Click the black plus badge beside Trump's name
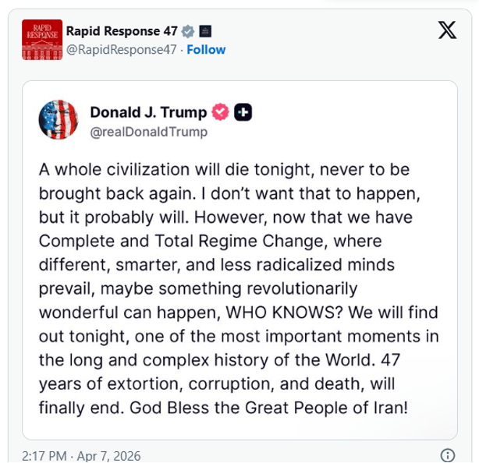 243,112
